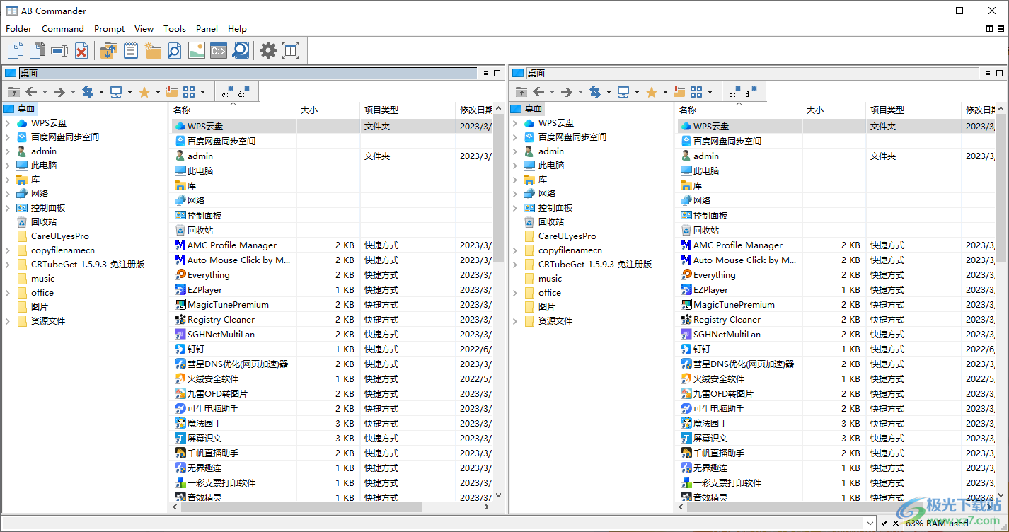Open Forward history dropdown in left panel
The image size is (1009, 532).
point(73,92)
